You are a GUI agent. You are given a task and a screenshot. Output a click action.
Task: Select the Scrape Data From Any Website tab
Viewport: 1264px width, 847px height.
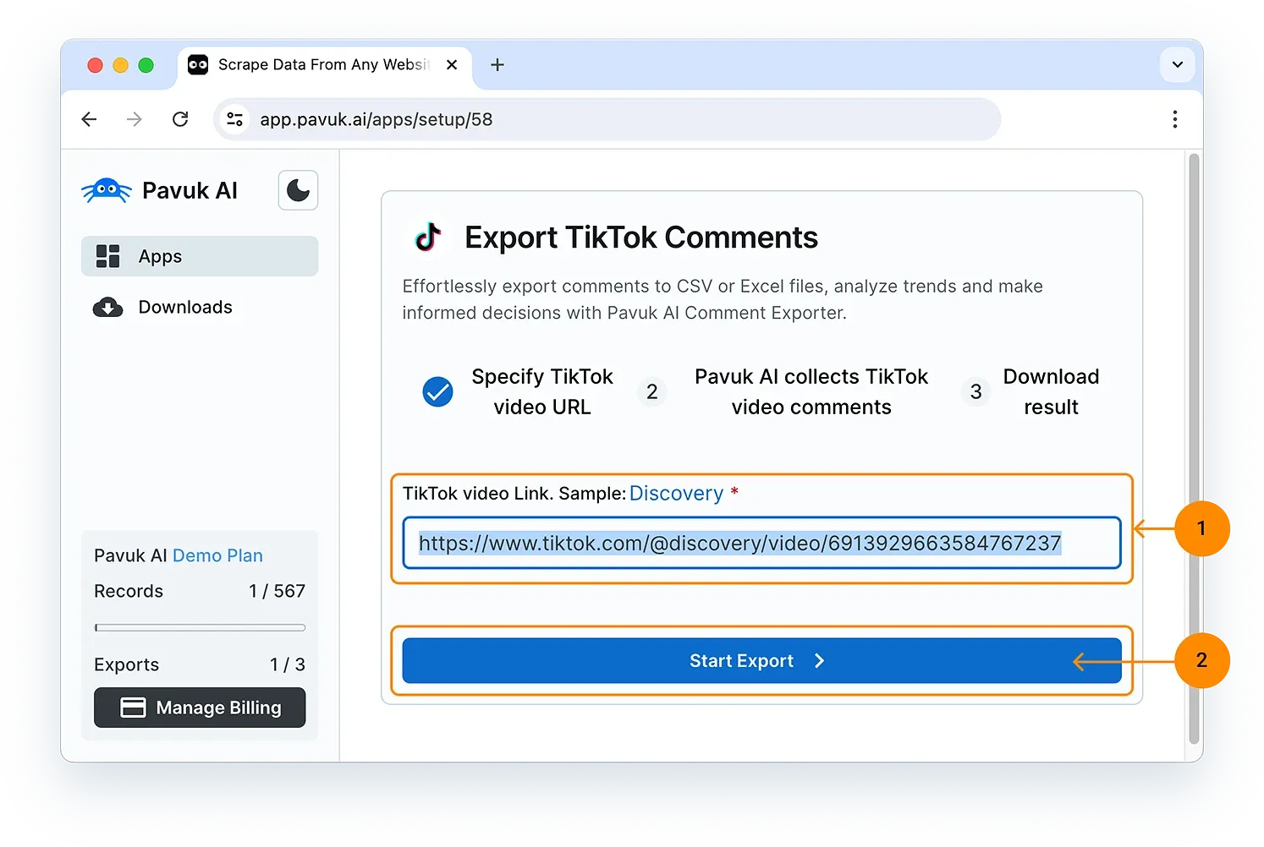325,66
